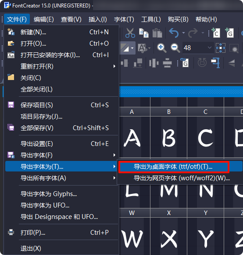Open the Undo history dropdown arrow

click(x=183, y=33)
